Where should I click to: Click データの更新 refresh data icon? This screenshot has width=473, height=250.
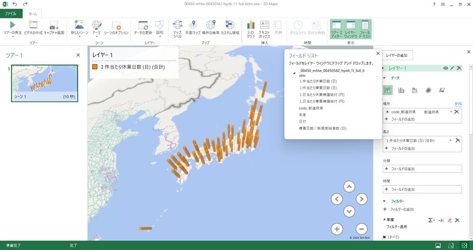[x=143, y=25]
